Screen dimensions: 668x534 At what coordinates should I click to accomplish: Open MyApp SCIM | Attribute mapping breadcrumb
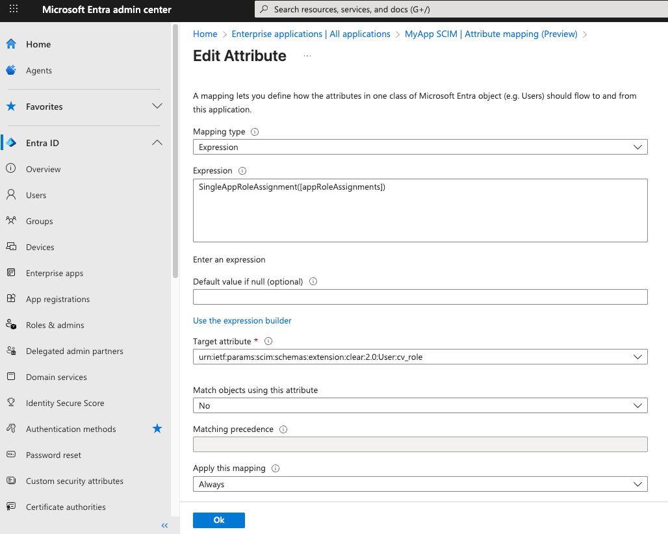(491, 34)
